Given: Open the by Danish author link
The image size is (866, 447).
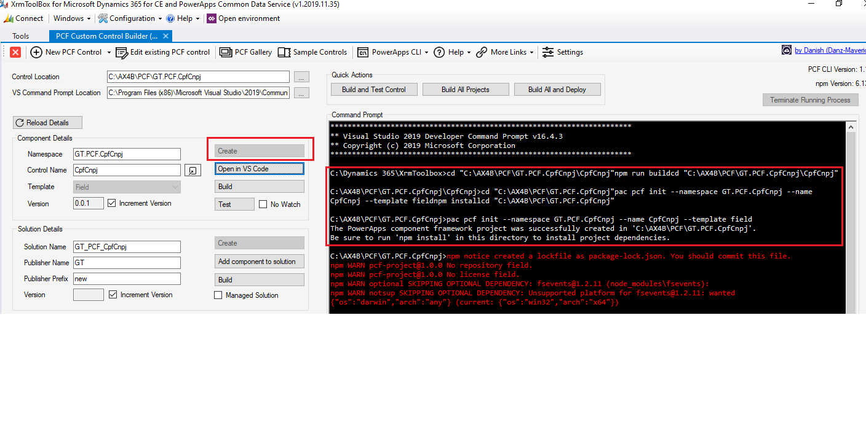Looking at the screenshot, I should coord(830,50).
